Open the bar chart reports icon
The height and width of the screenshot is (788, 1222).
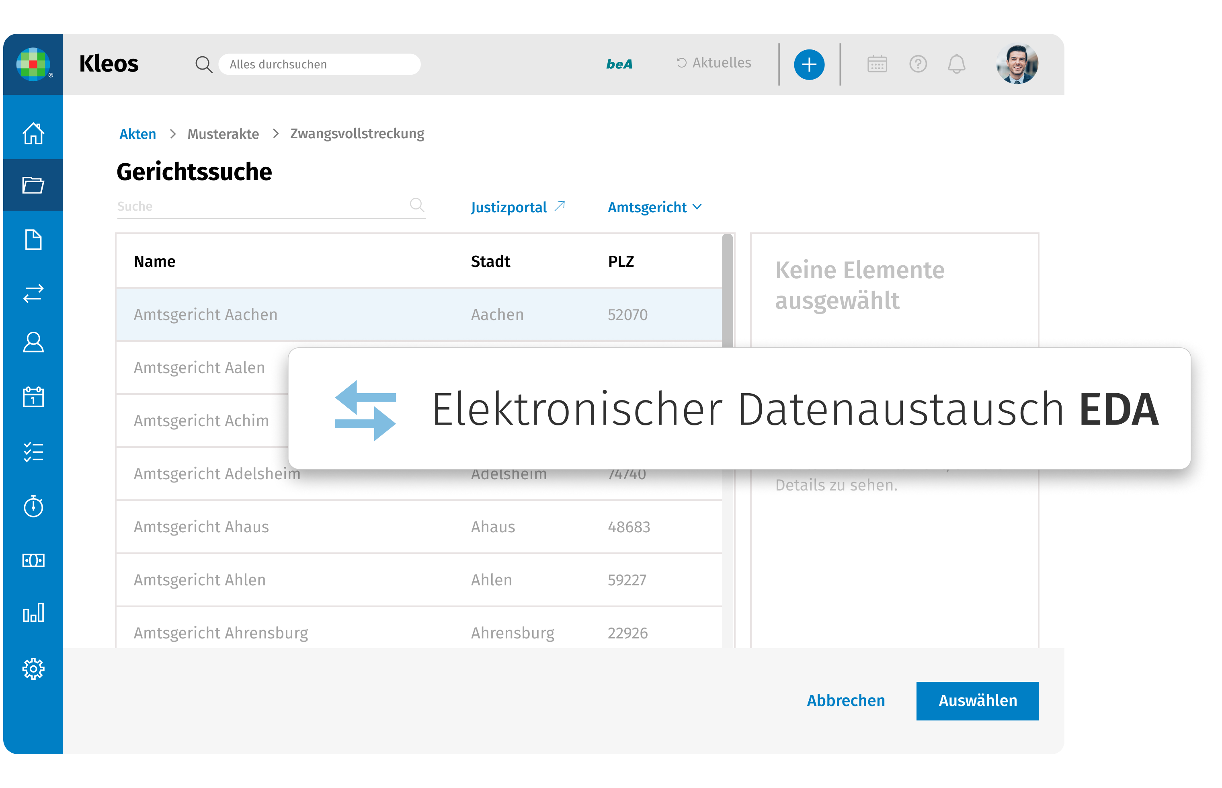[33, 612]
